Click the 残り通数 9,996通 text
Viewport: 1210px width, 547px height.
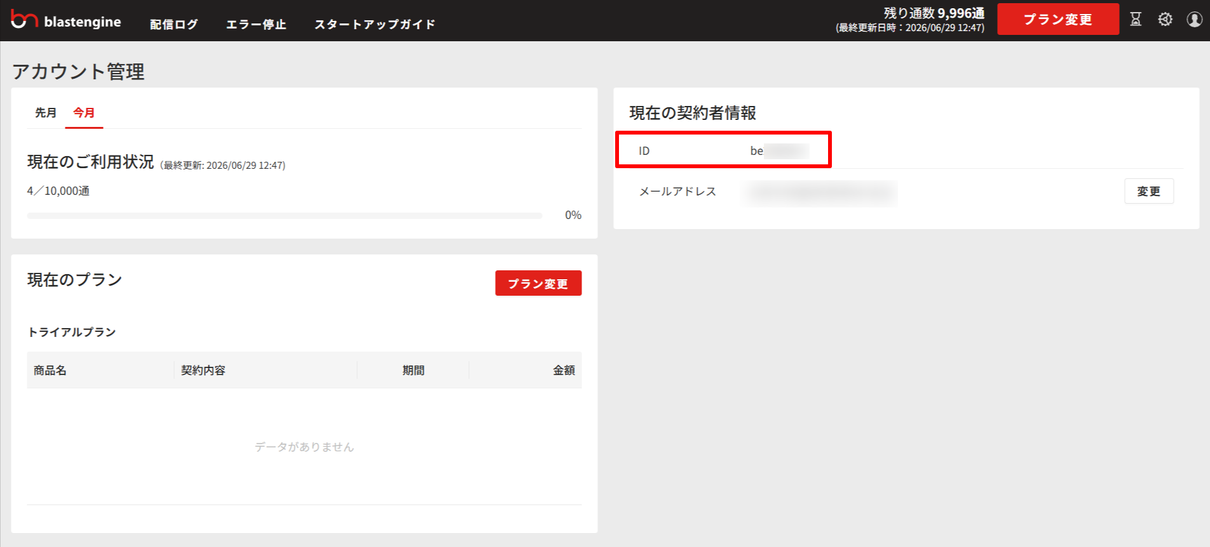click(934, 13)
